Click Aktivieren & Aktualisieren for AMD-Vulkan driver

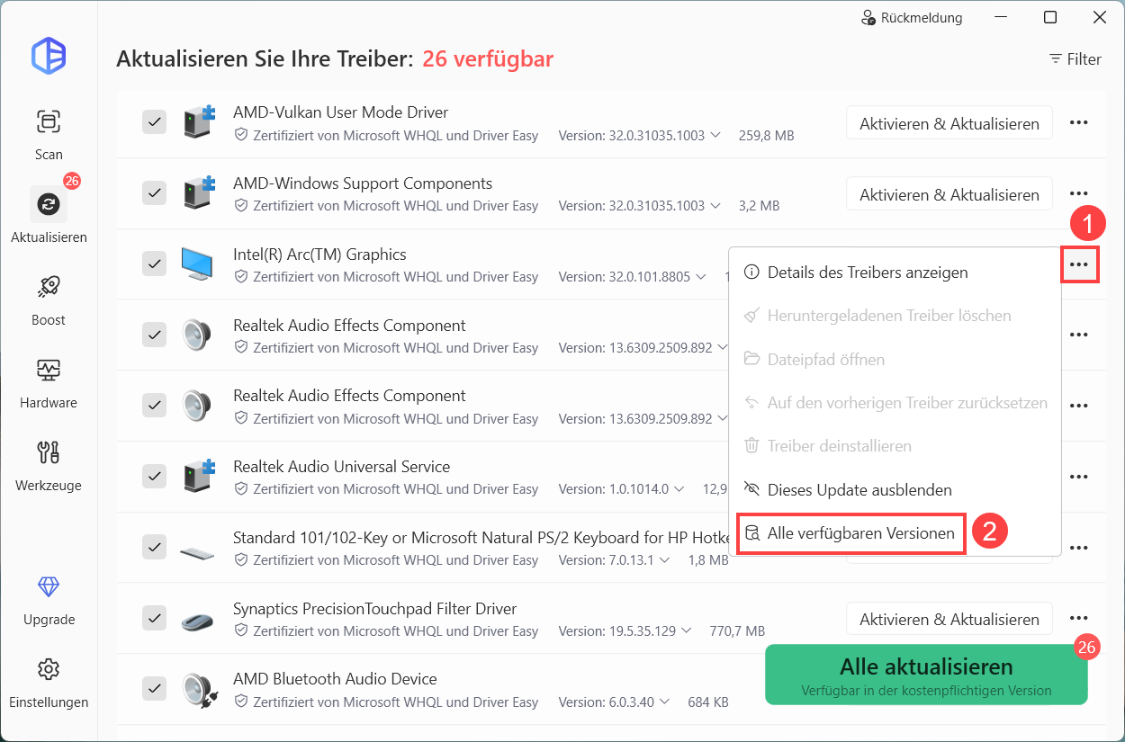point(949,123)
